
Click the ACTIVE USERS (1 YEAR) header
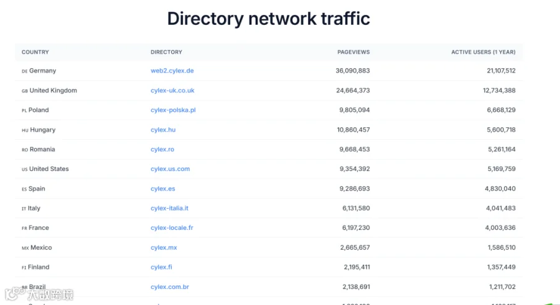coord(483,52)
